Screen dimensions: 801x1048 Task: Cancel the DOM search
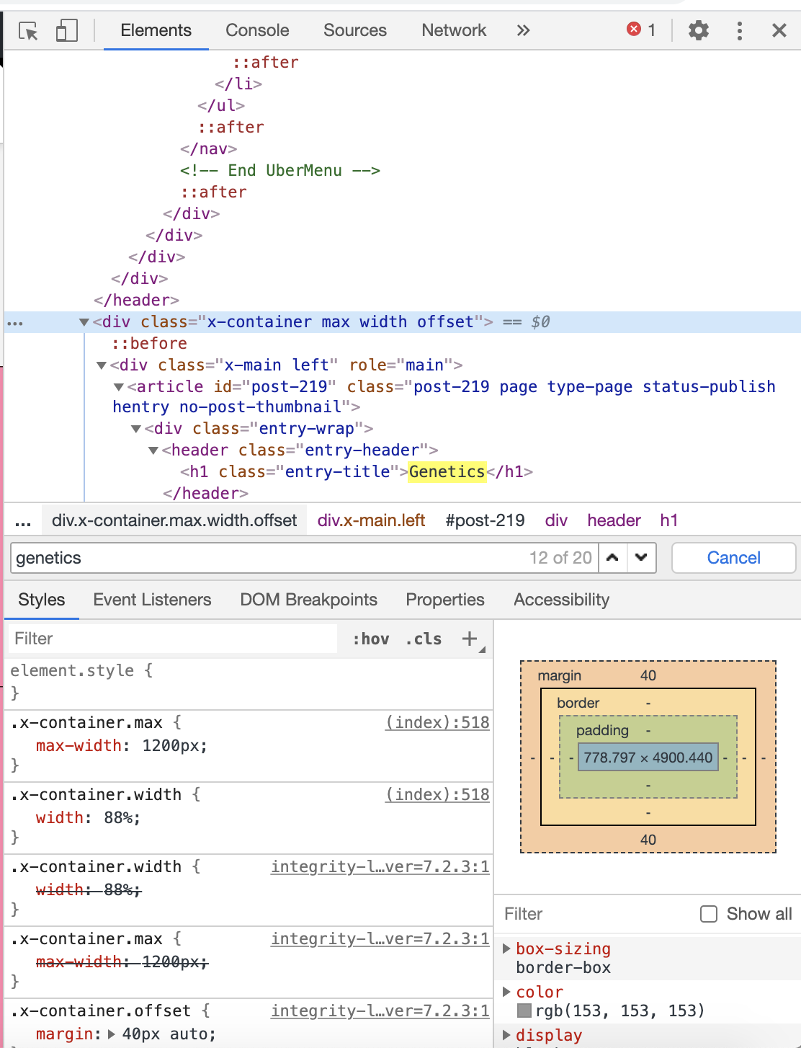pos(733,558)
